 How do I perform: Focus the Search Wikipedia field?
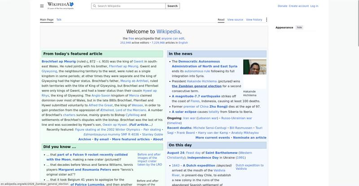click(x=128, y=6)
